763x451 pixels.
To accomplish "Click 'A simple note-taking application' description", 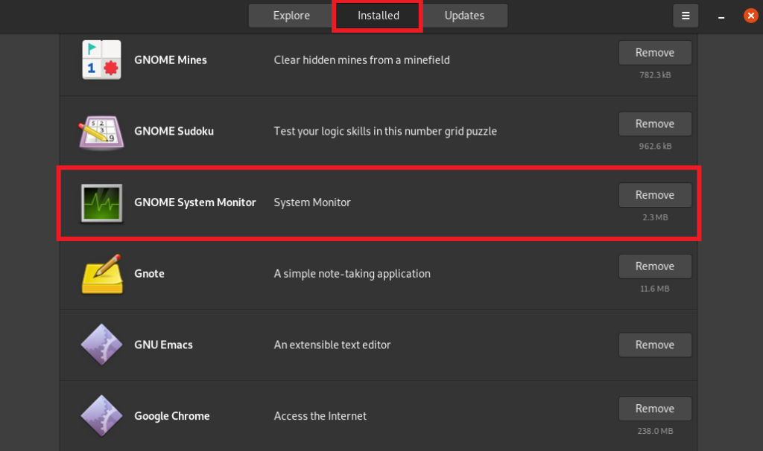I will click(x=352, y=274).
